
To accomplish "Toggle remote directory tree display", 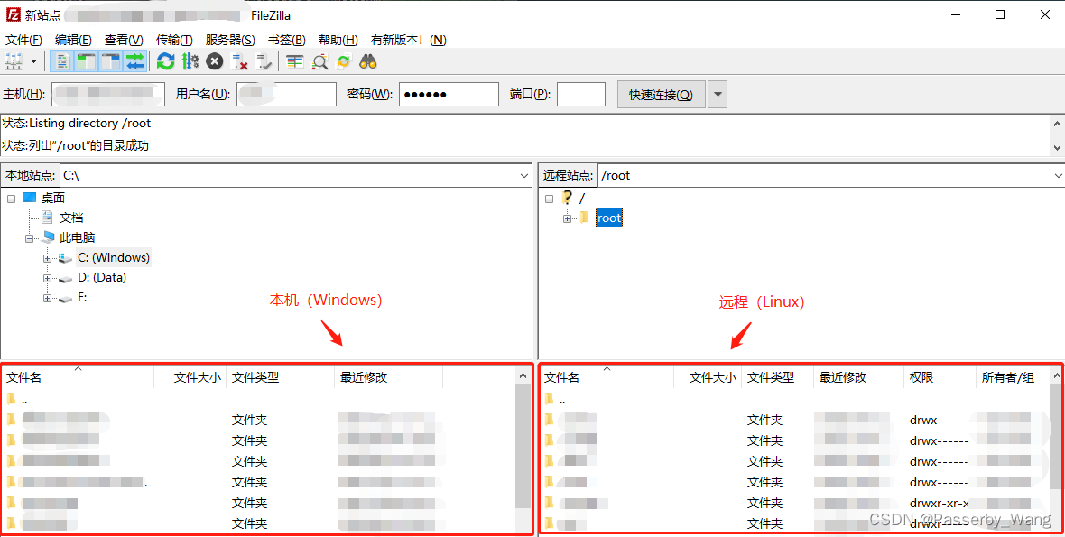I will coord(111,61).
